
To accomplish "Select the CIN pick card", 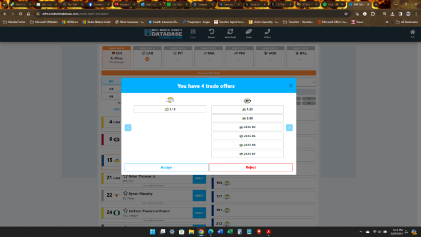I will [x=117, y=57].
